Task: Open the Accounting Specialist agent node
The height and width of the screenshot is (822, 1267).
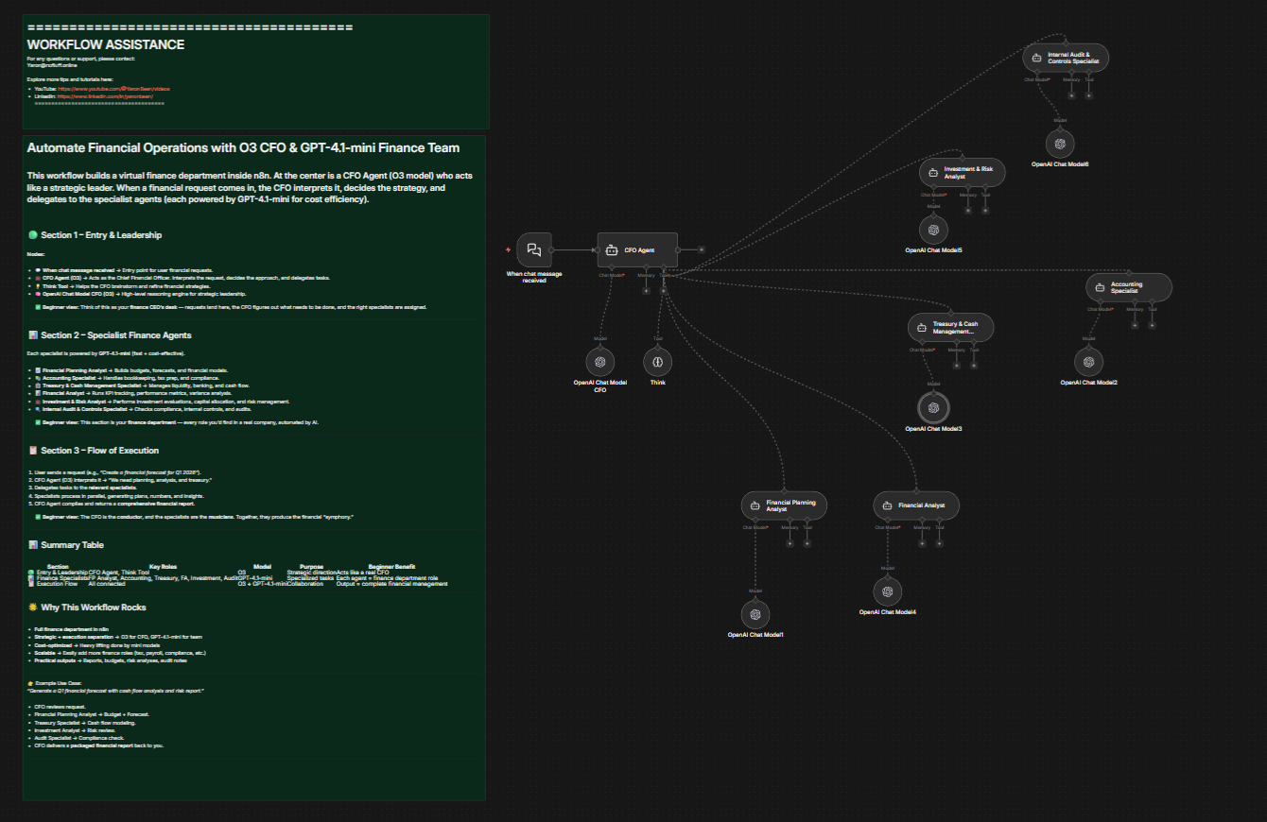Action: click(1128, 286)
